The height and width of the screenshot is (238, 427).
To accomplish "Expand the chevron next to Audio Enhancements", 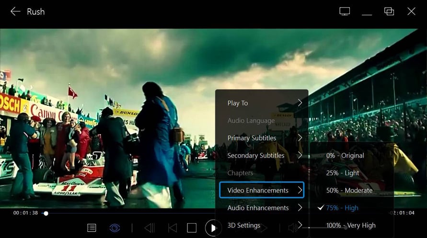I will 300,207.
